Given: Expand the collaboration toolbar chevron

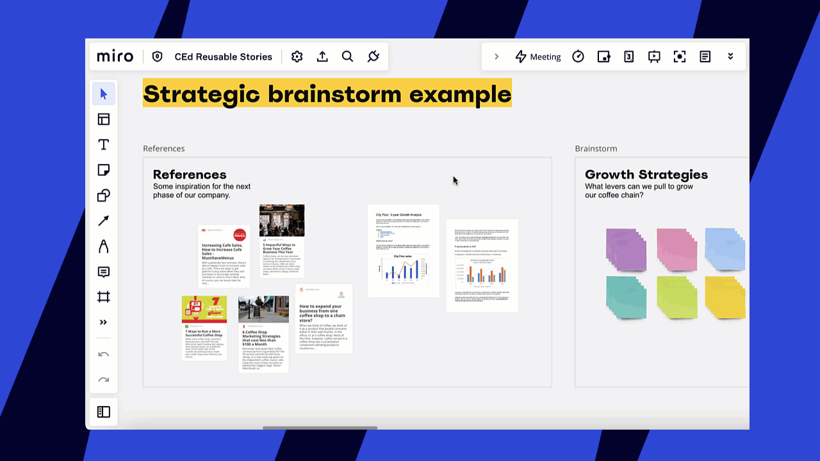Looking at the screenshot, I should point(496,57).
